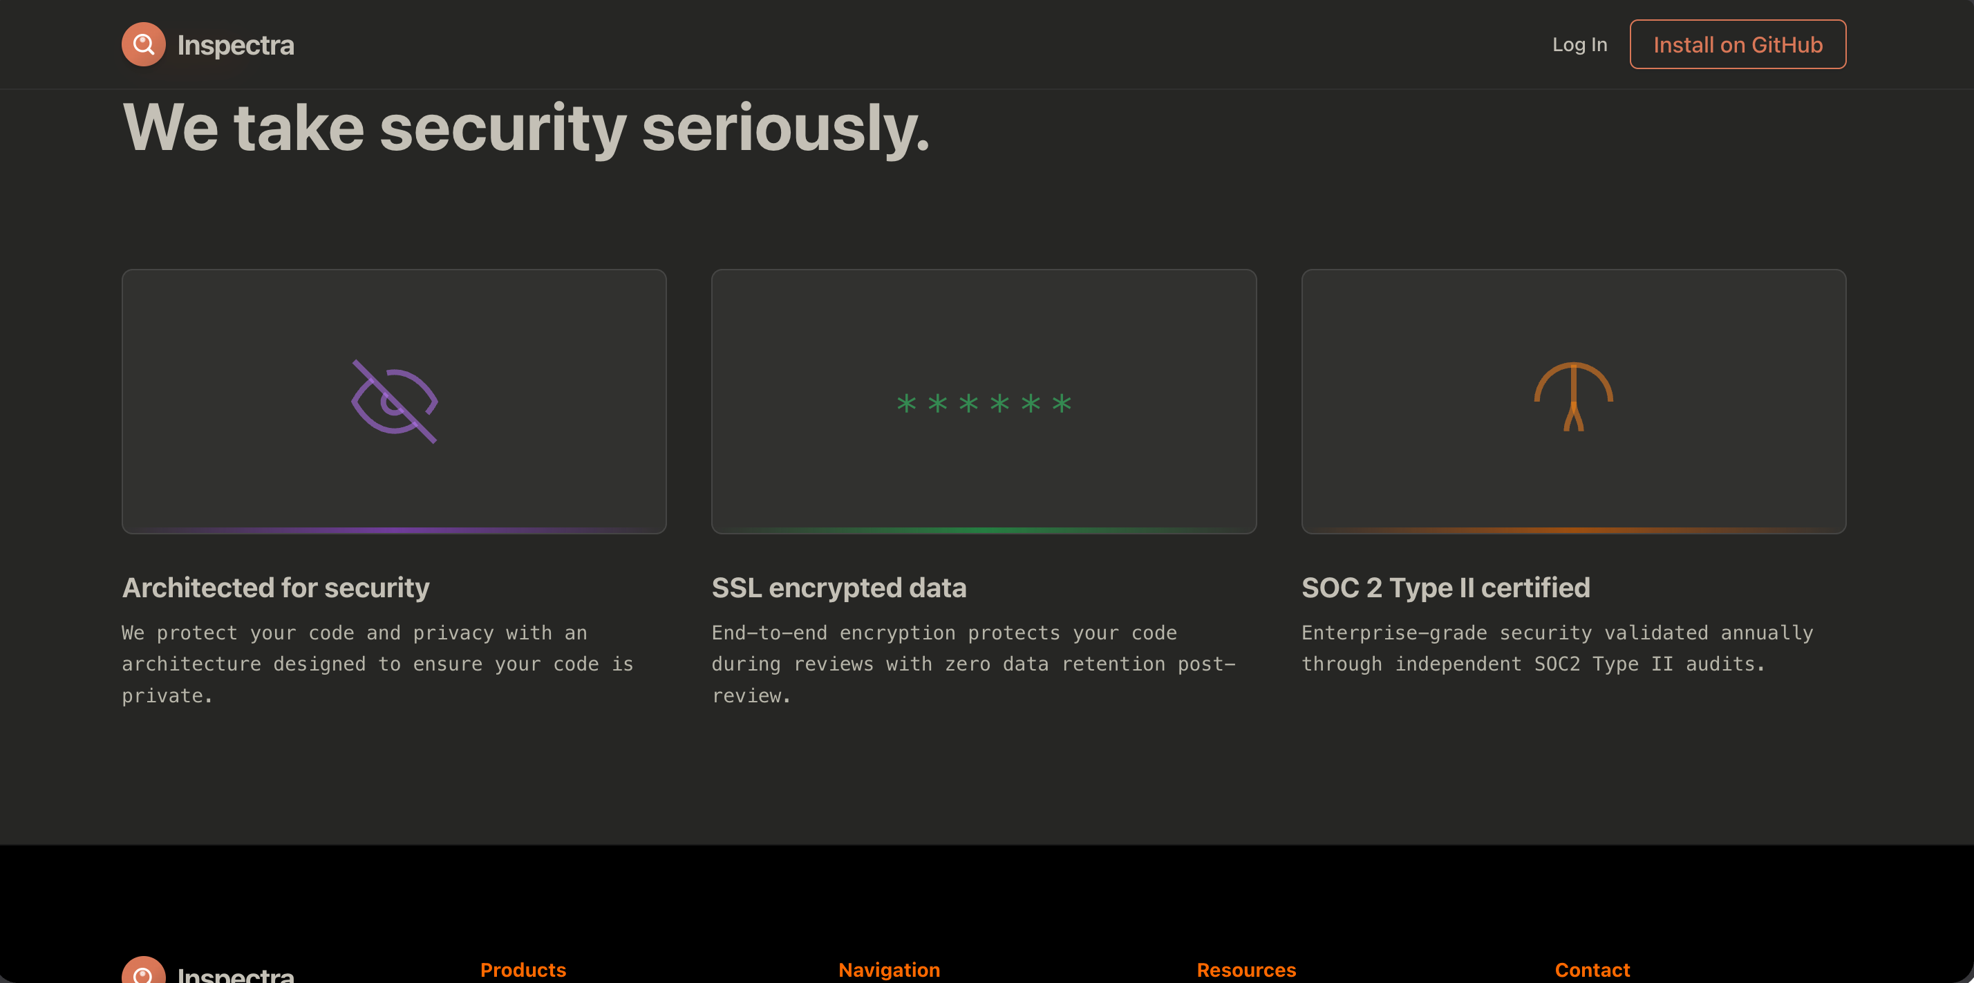Image resolution: width=1974 pixels, height=983 pixels.
Task: Click the We take security seriously headline
Action: (526, 128)
